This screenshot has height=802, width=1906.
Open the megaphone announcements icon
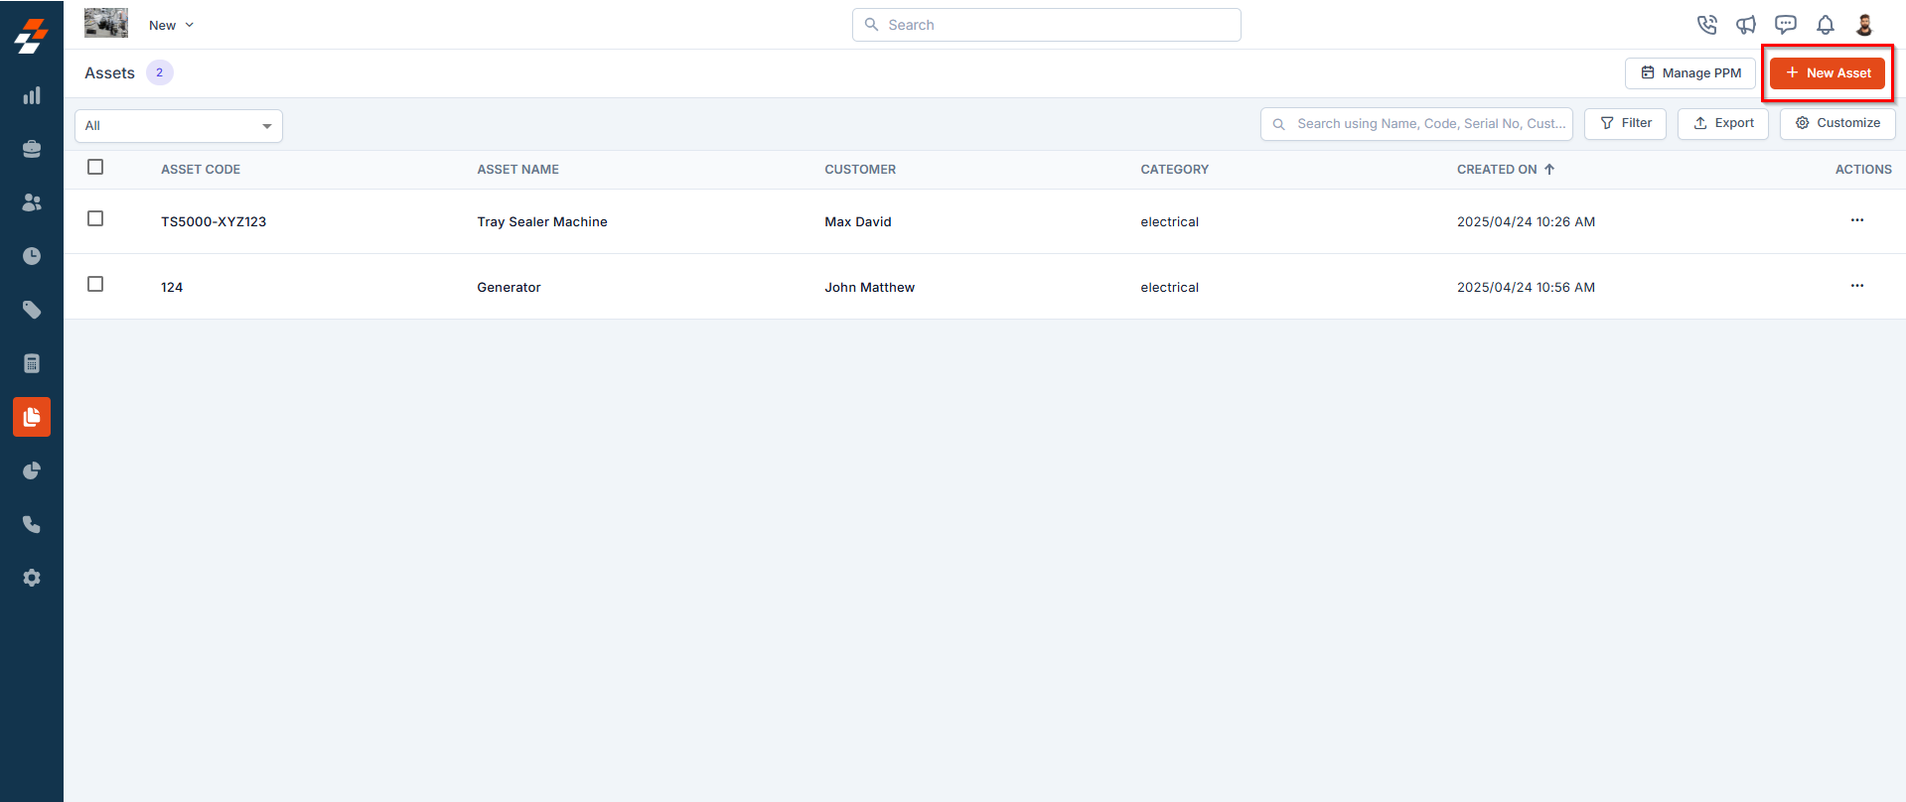[1746, 25]
